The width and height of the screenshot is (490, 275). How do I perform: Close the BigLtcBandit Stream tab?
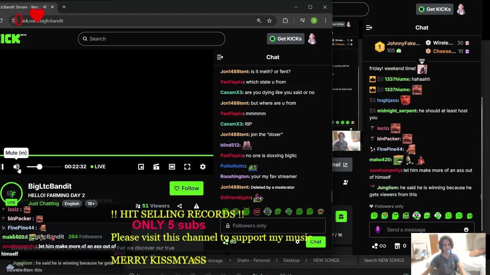tap(52, 7)
